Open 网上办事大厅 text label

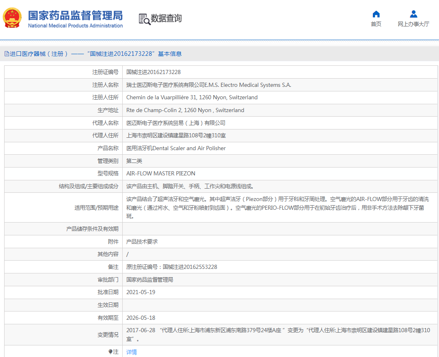point(413,24)
